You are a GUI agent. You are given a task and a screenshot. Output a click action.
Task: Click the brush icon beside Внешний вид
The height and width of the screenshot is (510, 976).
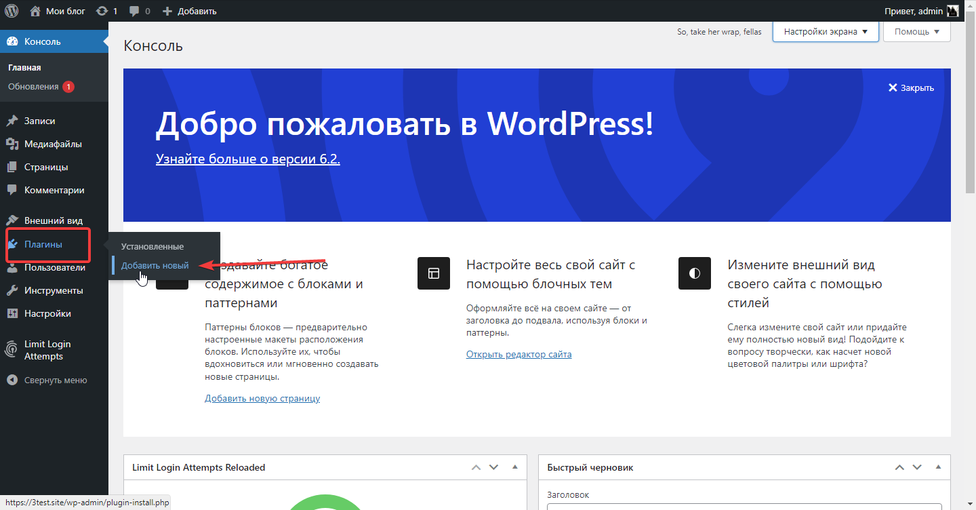(12, 220)
